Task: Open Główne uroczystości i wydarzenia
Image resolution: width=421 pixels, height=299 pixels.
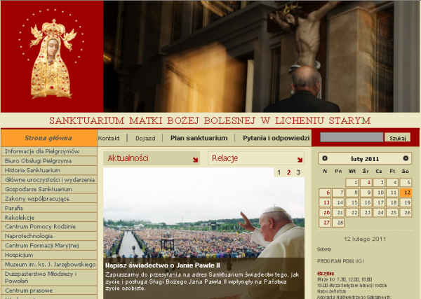Action: point(49,180)
